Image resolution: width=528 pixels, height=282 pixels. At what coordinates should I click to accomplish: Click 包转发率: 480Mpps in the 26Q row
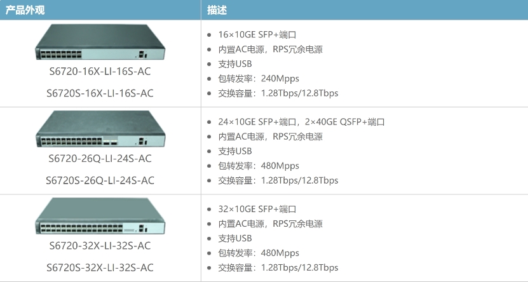(x=259, y=166)
